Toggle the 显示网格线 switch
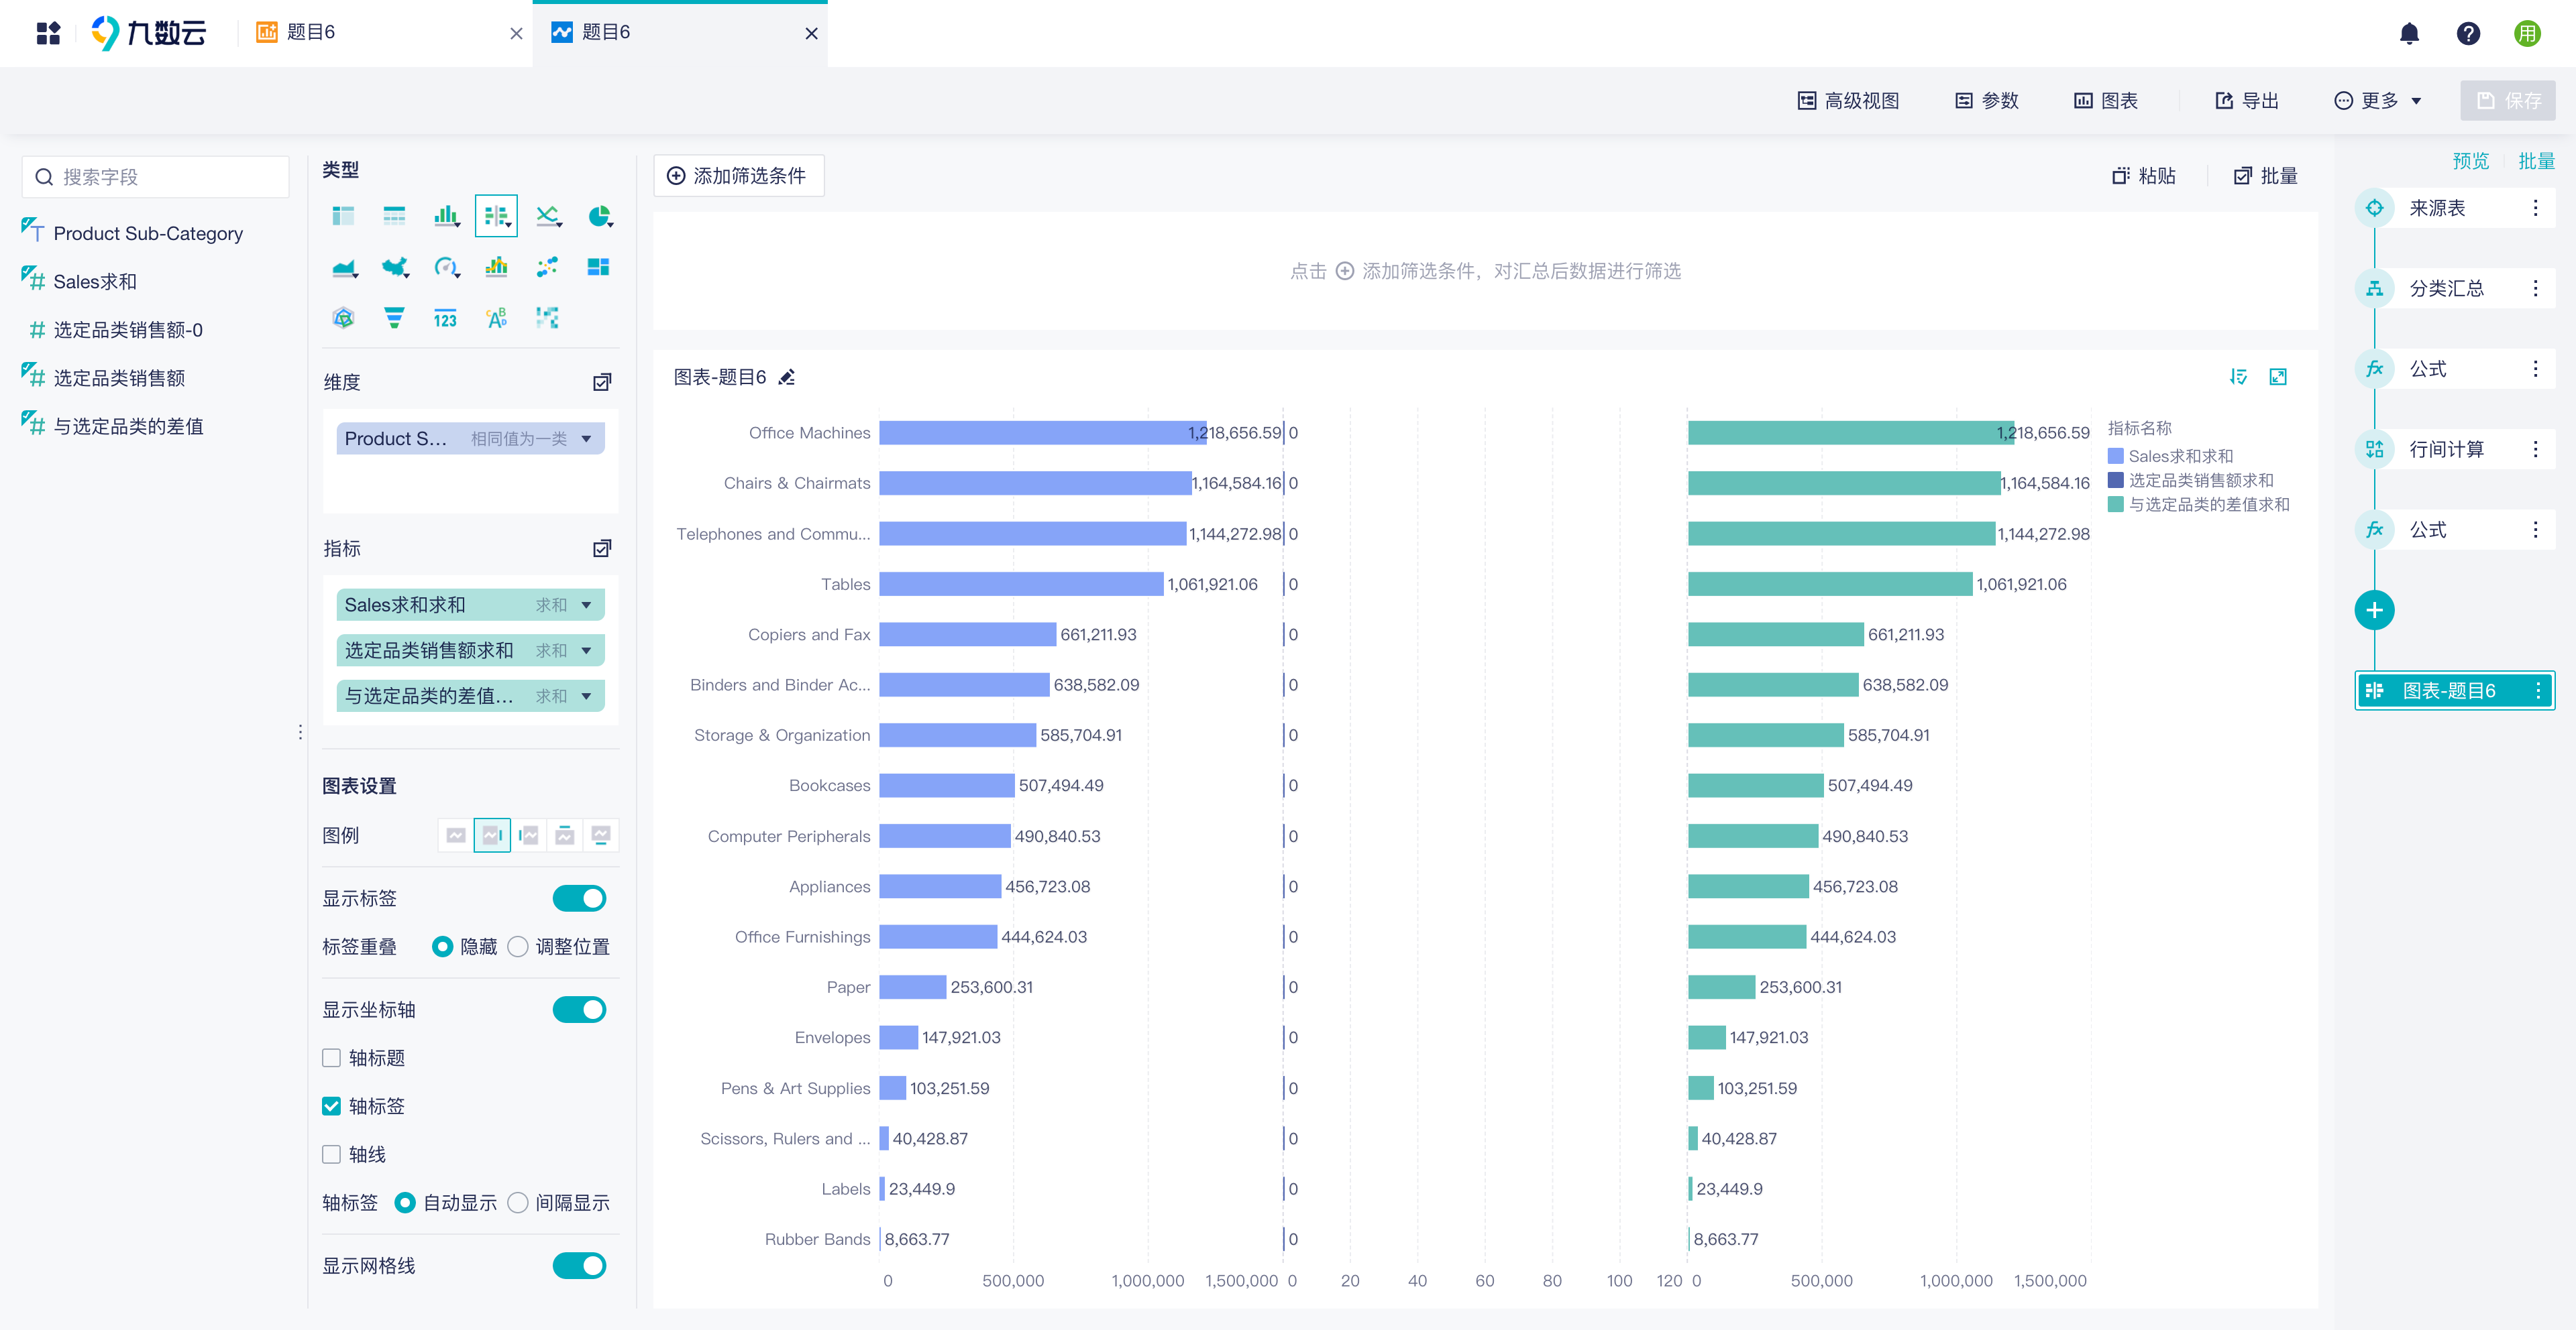This screenshot has height=1330, width=2576. coord(579,1266)
